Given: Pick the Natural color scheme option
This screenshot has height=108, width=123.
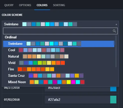Looking at the screenshot, I should click(59, 57).
